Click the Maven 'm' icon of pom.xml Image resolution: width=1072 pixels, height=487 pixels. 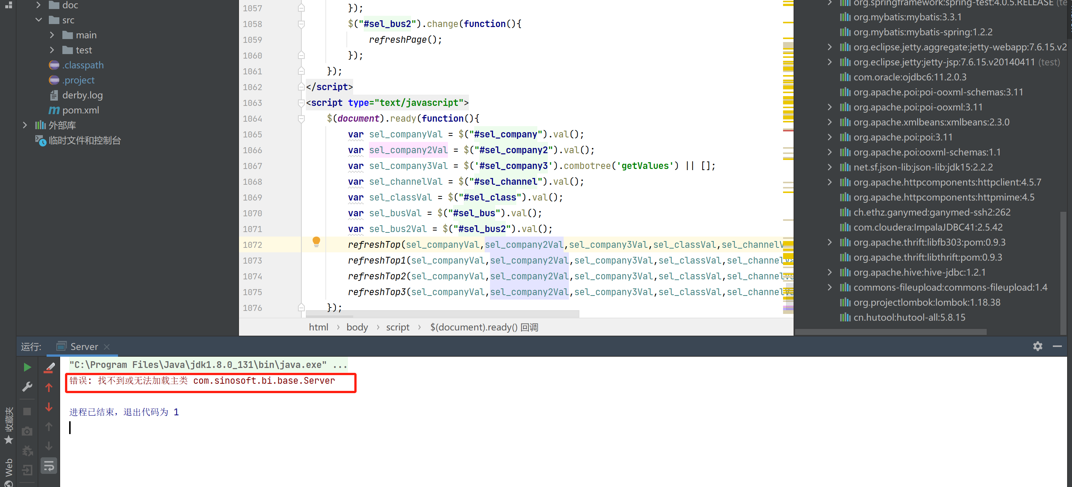pos(54,110)
